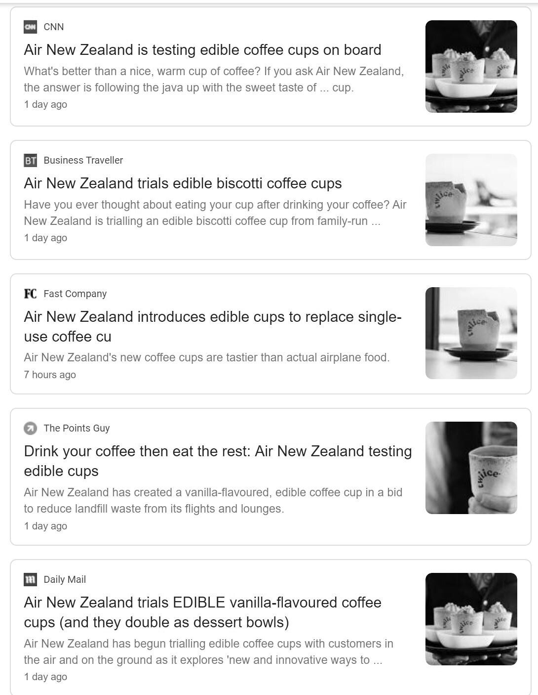The width and height of the screenshot is (538, 695).
Task: Open the Fast Company single-use cups article
Action: click(212, 326)
